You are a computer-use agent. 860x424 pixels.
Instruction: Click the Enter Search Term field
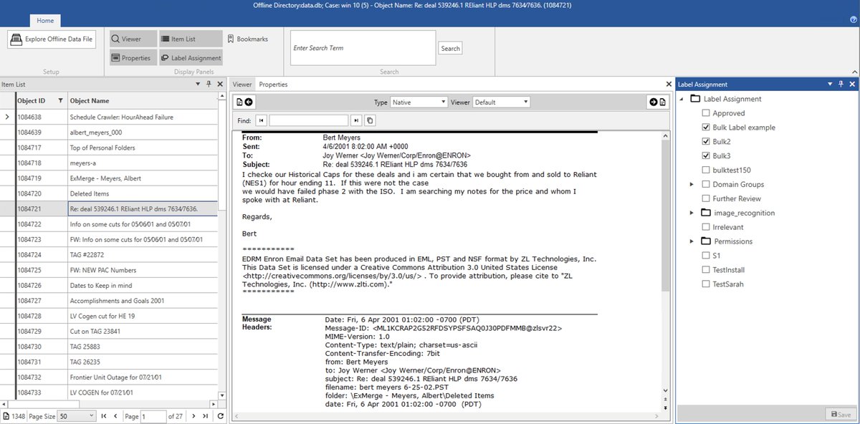tap(363, 48)
